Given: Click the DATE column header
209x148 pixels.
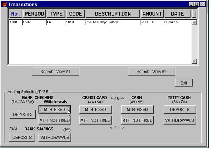Looking at the screenshot, I should pyautogui.click(x=178, y=13).
